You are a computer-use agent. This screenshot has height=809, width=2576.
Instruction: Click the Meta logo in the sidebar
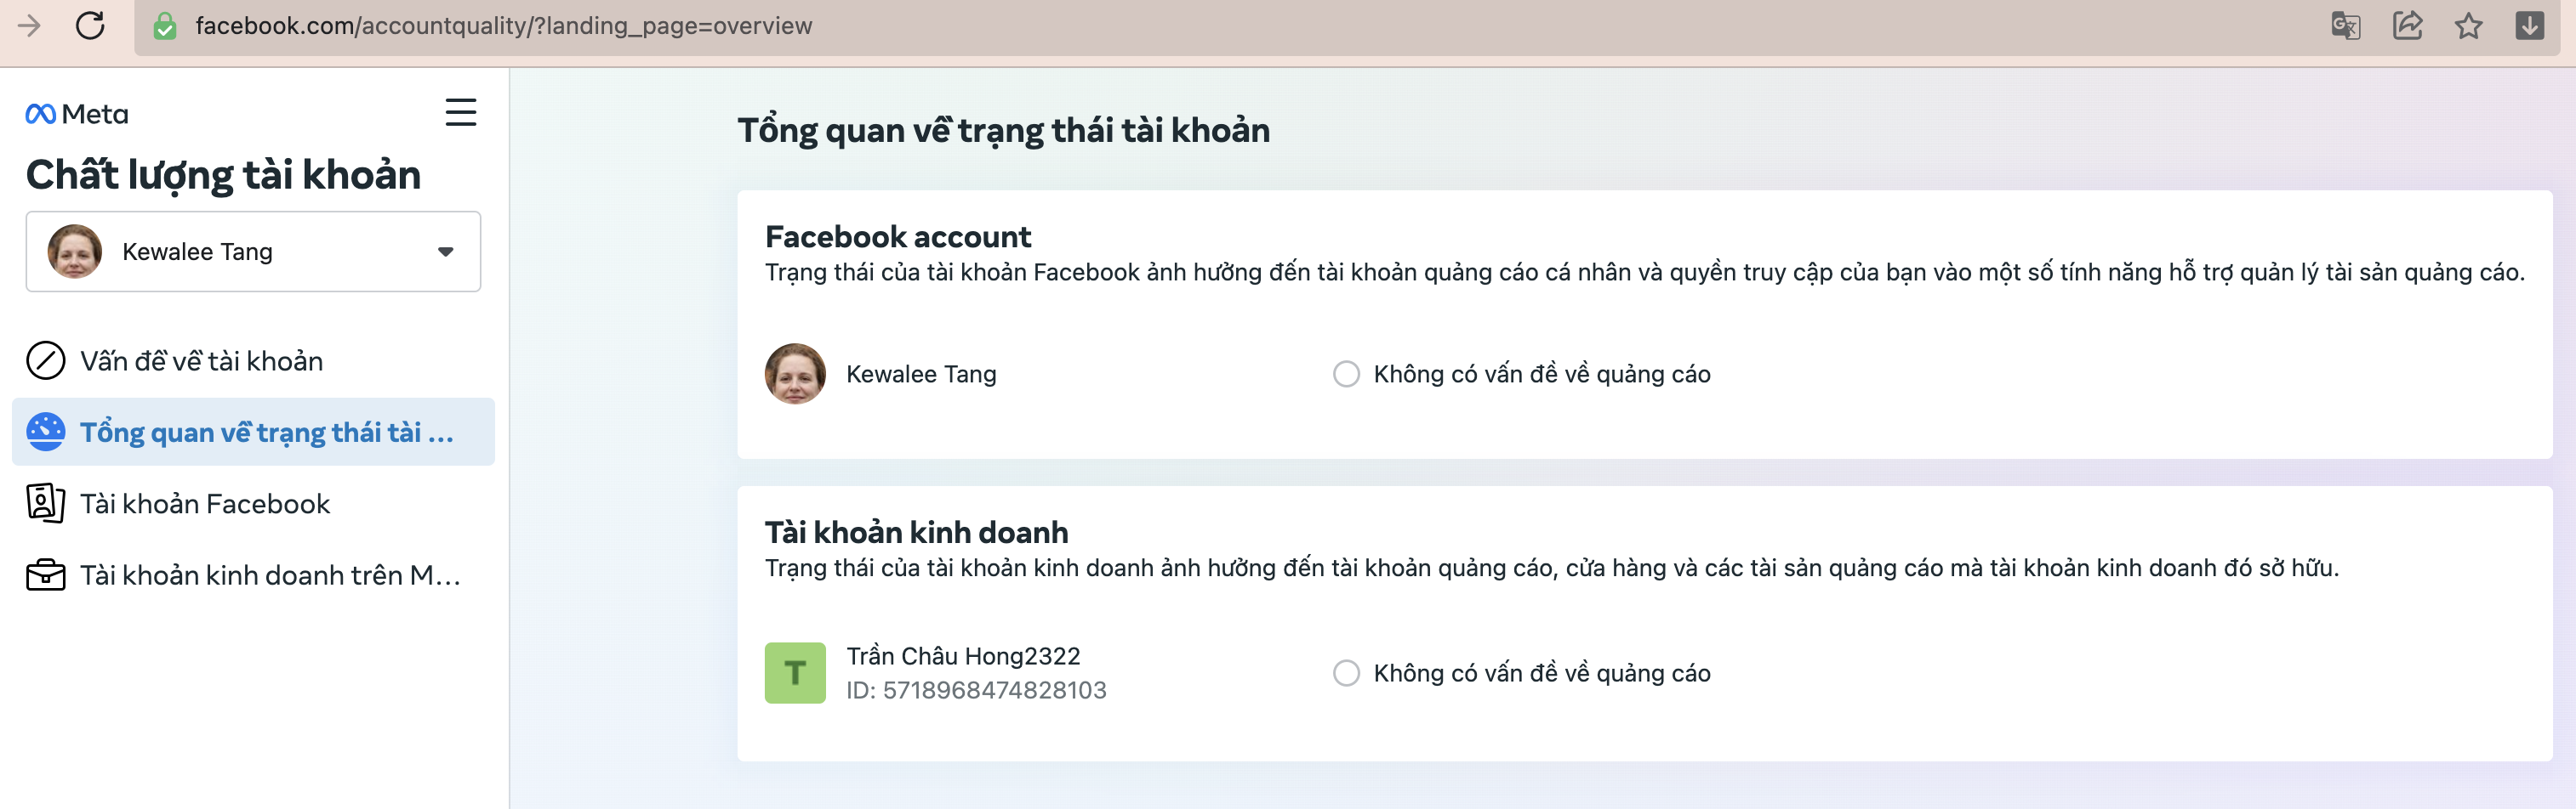(77, 114)
